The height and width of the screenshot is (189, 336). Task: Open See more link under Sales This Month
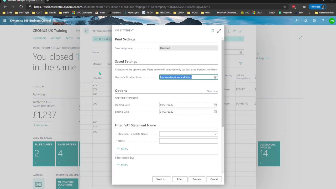40,125
